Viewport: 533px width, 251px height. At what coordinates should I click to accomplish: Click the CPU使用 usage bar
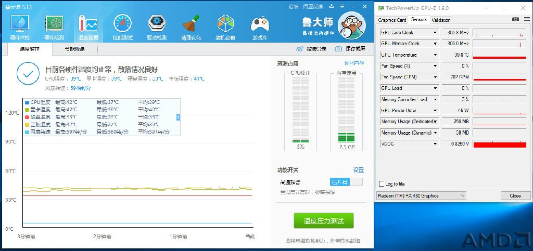[300, 110]
